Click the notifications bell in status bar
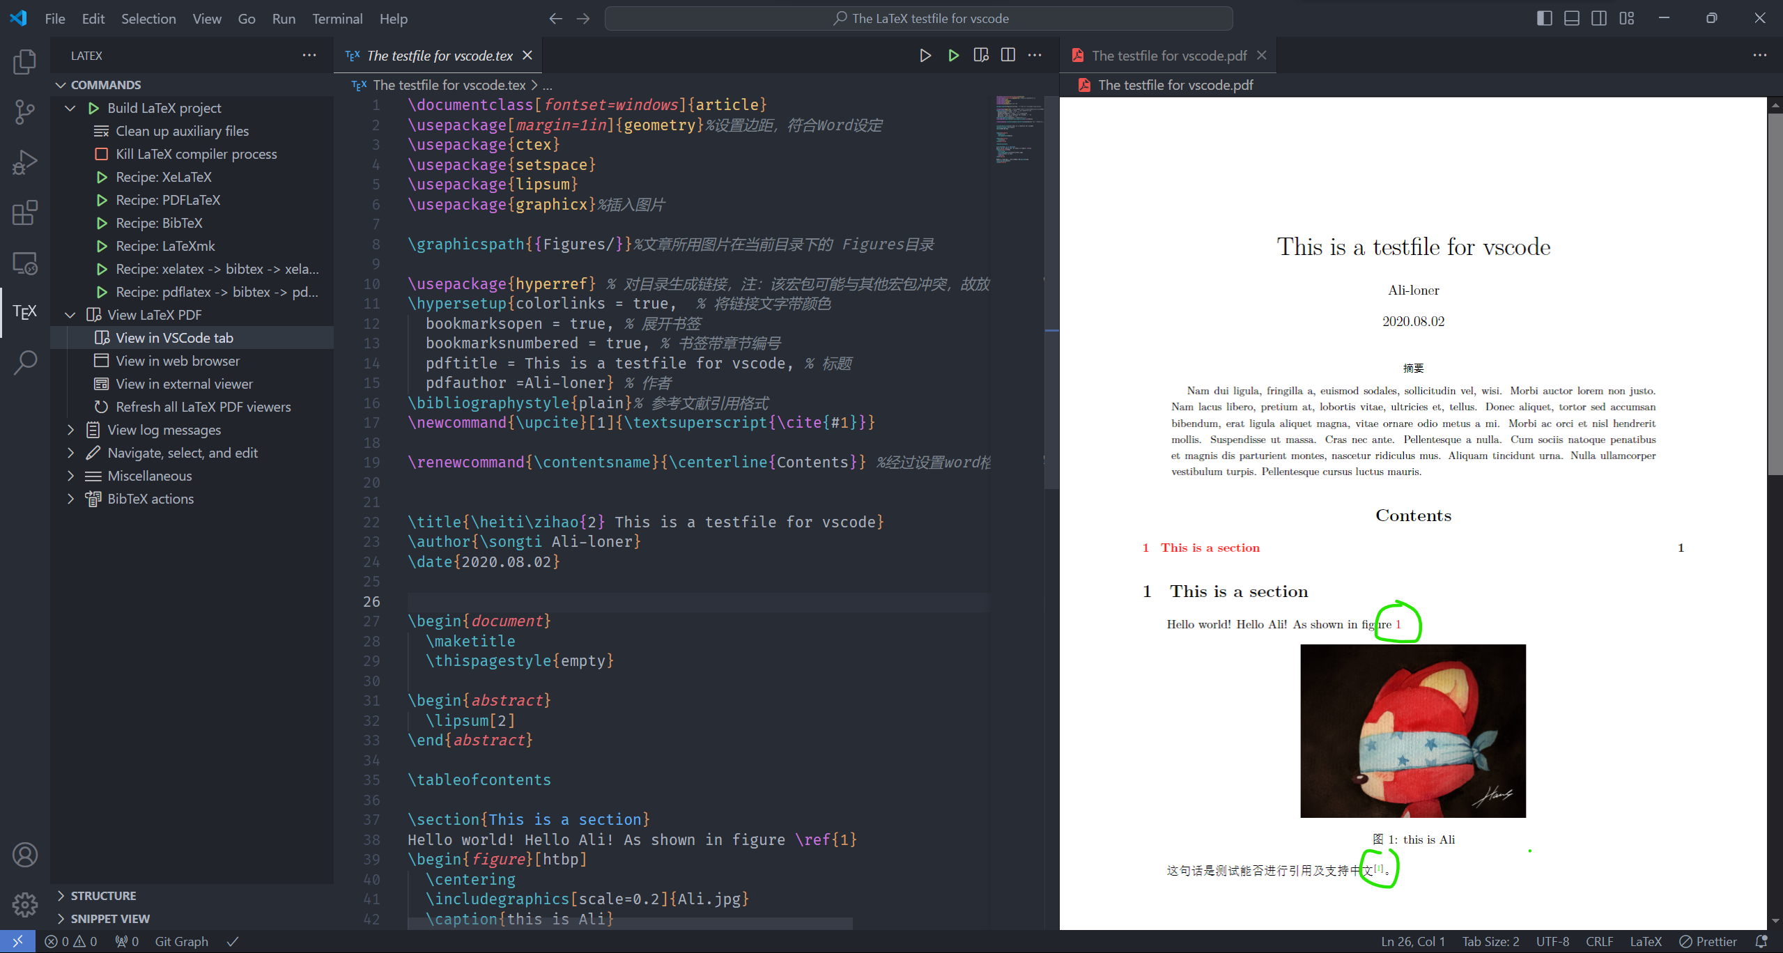This screenshot has height=953, width=1783. tap(1761, 942)
